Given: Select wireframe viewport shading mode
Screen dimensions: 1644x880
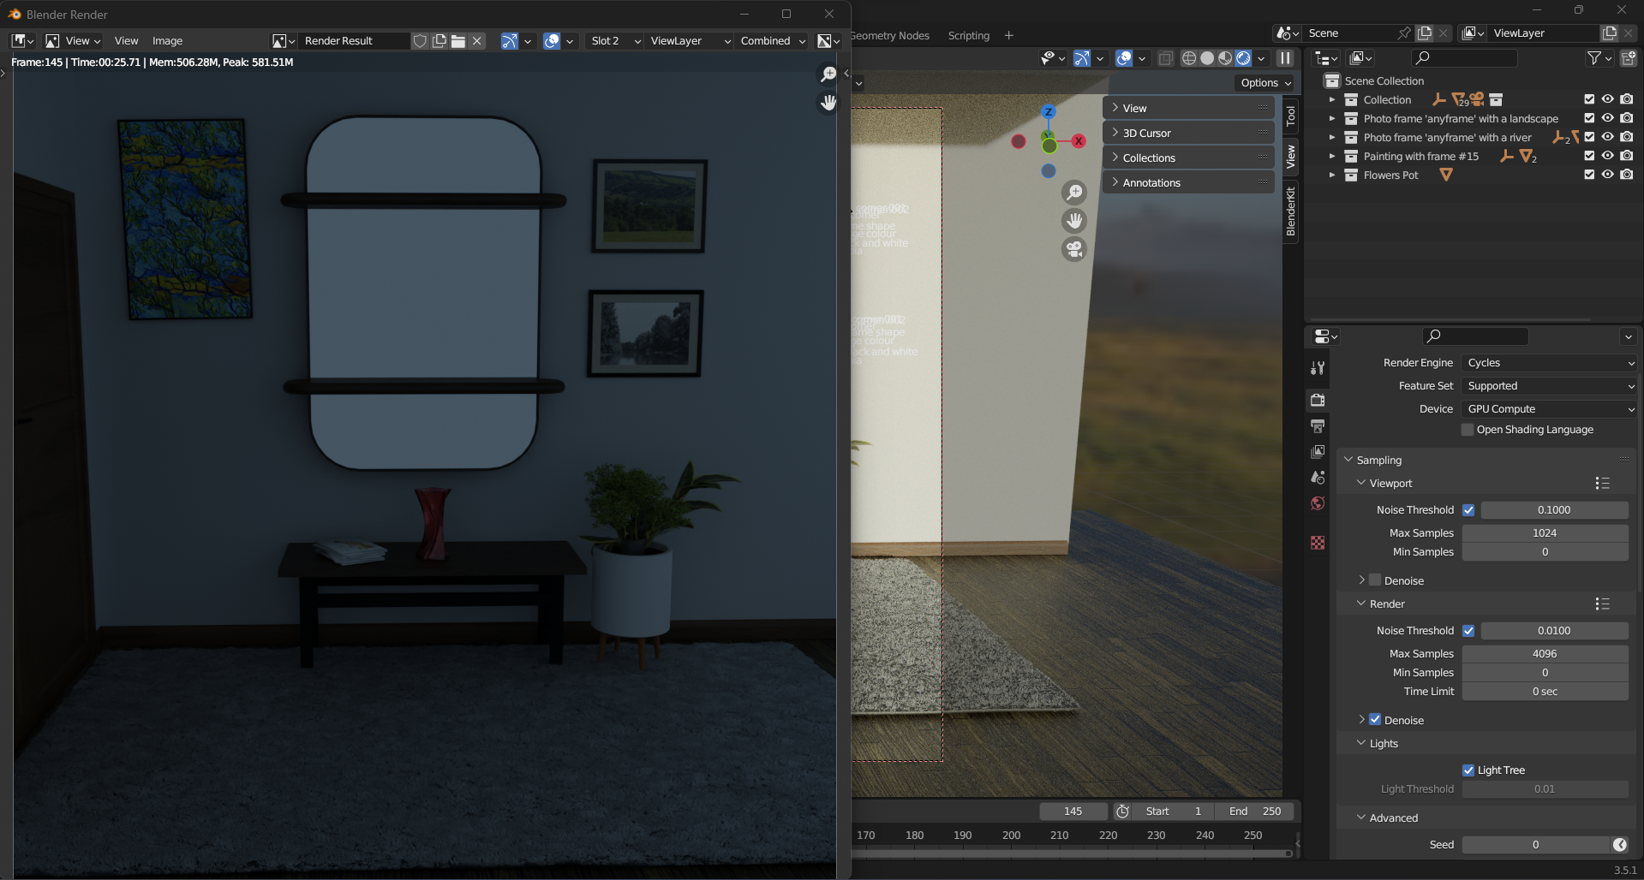Looking at the screenshot, I should [x=1189, y=58].
